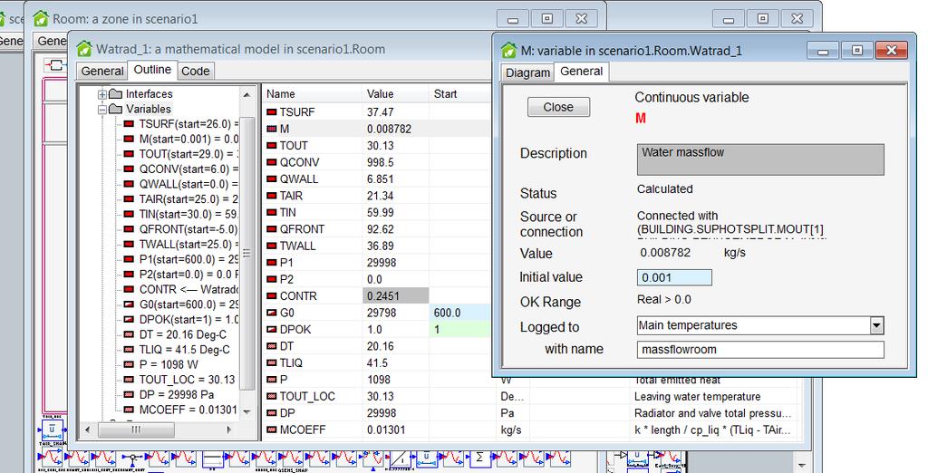Click the outline tree horizontal scrollbar thumb
Screen dimensions: 928x473
coord(136,430)
